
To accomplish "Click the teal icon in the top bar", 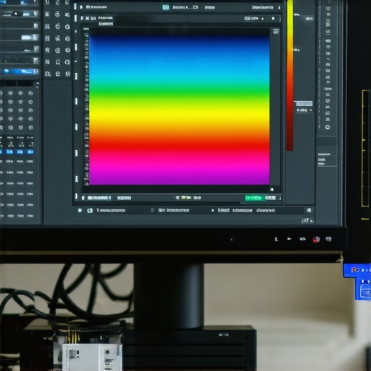I will [166, 7].
